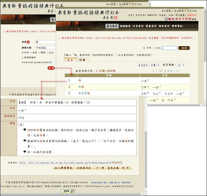Click the detail pane scrollbar up arrow
This screenshot has width=207, height=196.
[x=146, y=97]
